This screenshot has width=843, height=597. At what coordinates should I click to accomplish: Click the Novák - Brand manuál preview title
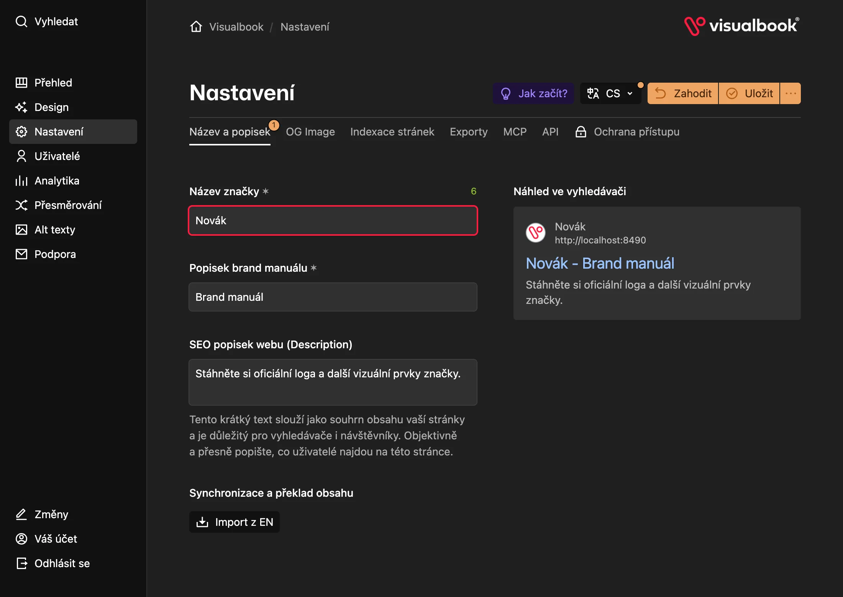tap(600, 263)
